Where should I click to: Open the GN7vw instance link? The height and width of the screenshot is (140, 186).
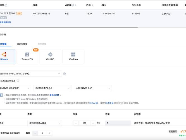[x=92, y=103]
